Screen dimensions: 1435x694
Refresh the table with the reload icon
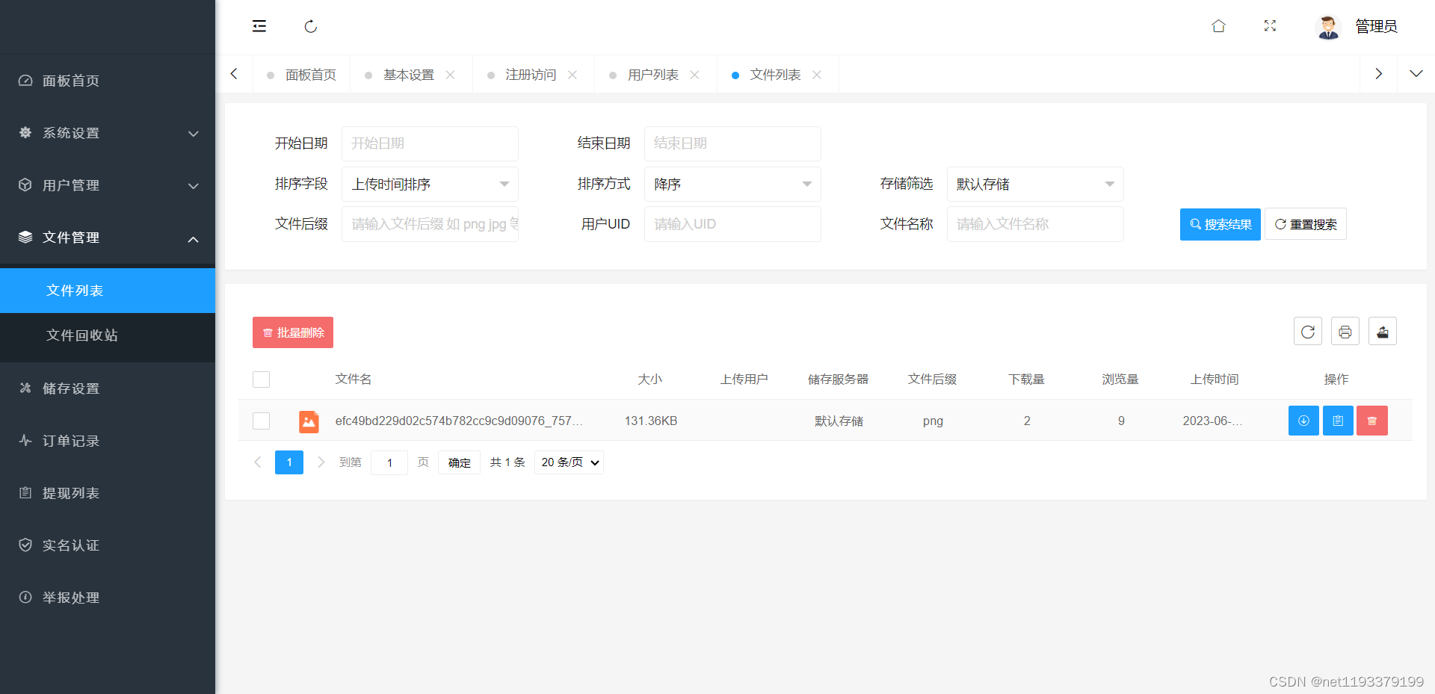pyautogui.click(x=1308, y=332)
